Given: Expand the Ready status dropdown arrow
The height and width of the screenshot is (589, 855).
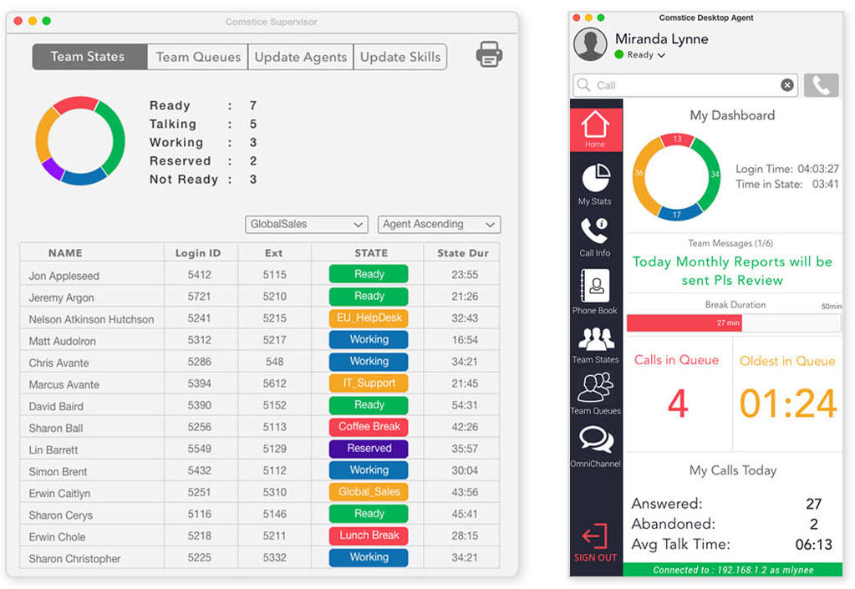Looking at the screenshot, I should point(661,55).
